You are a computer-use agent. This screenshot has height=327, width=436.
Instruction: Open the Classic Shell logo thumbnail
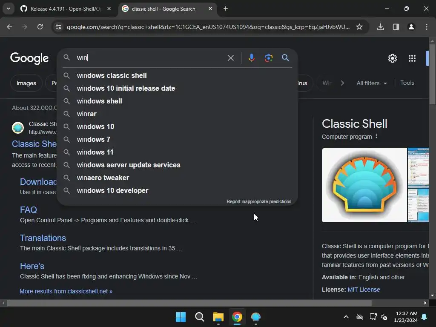tap(364, 185)
